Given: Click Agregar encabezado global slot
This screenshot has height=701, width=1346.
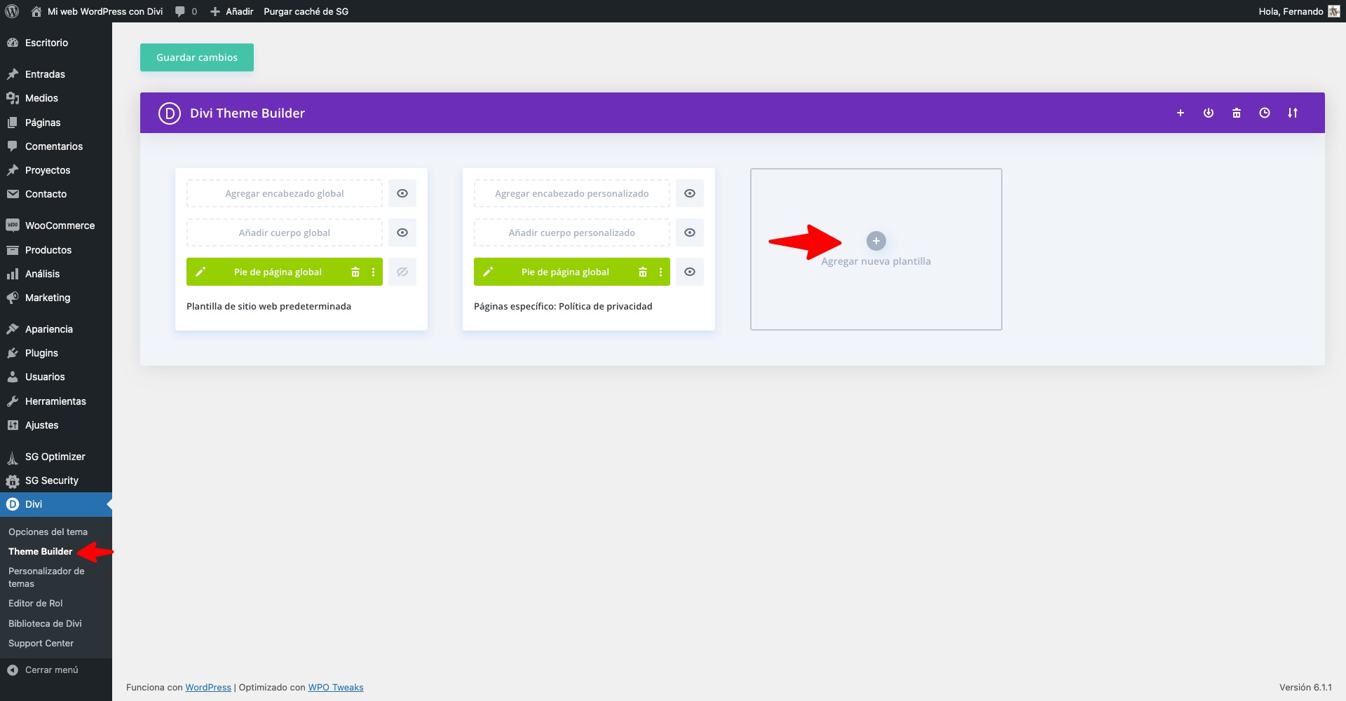Looking at the screenshot, I should [285, 193].
